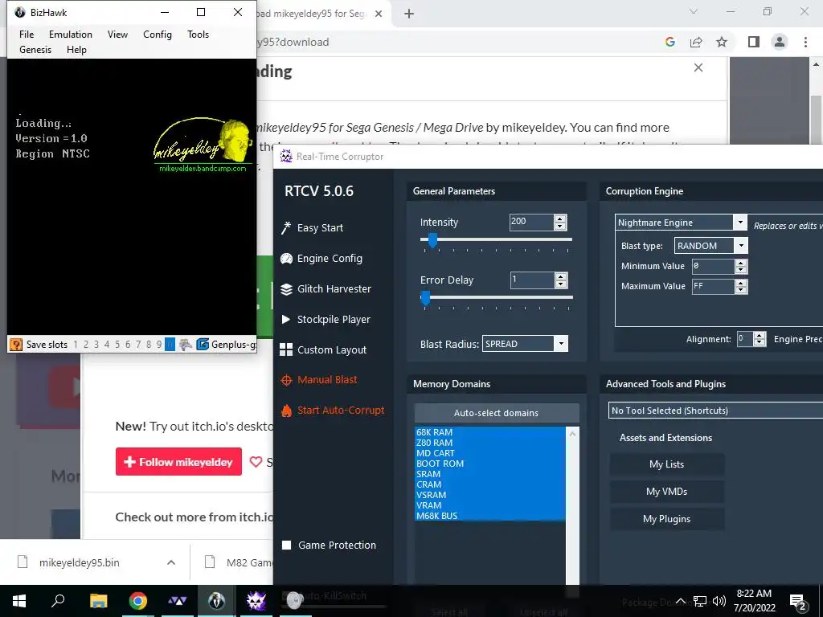Select M68K BUS memory domain
The height and width of the screenshot is (617, 823).
[490, 516]
